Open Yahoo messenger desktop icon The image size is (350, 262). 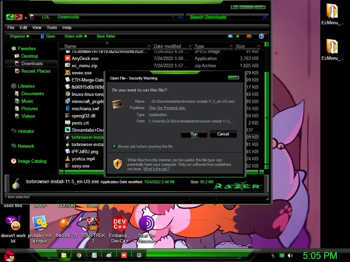click(13, 229)
